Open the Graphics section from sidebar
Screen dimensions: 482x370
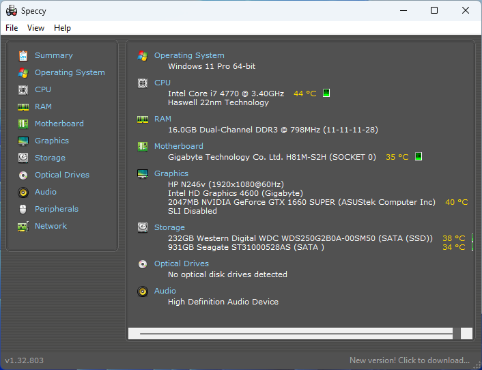coord(52,141)
